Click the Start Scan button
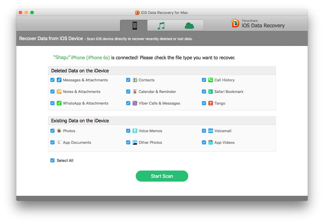Image resolution: width=324 pixels, height=224 pixels. (162, 176)
